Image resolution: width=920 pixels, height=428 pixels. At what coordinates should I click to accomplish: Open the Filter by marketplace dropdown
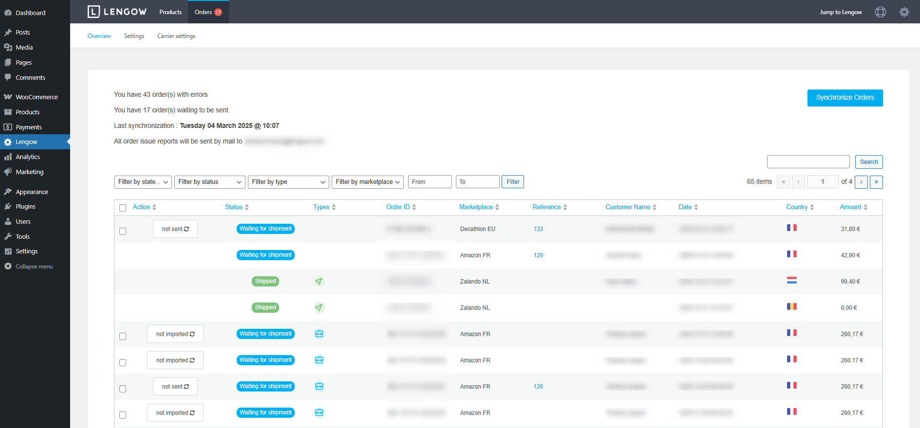[x=367, y=182]
